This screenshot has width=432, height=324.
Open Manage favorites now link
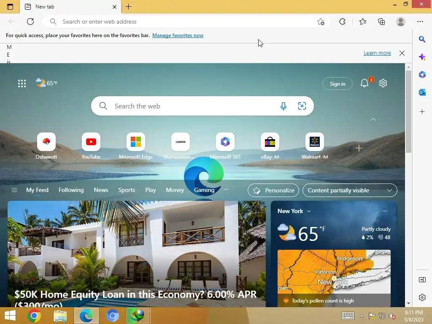pyautogui.click(x=178, y=35)
